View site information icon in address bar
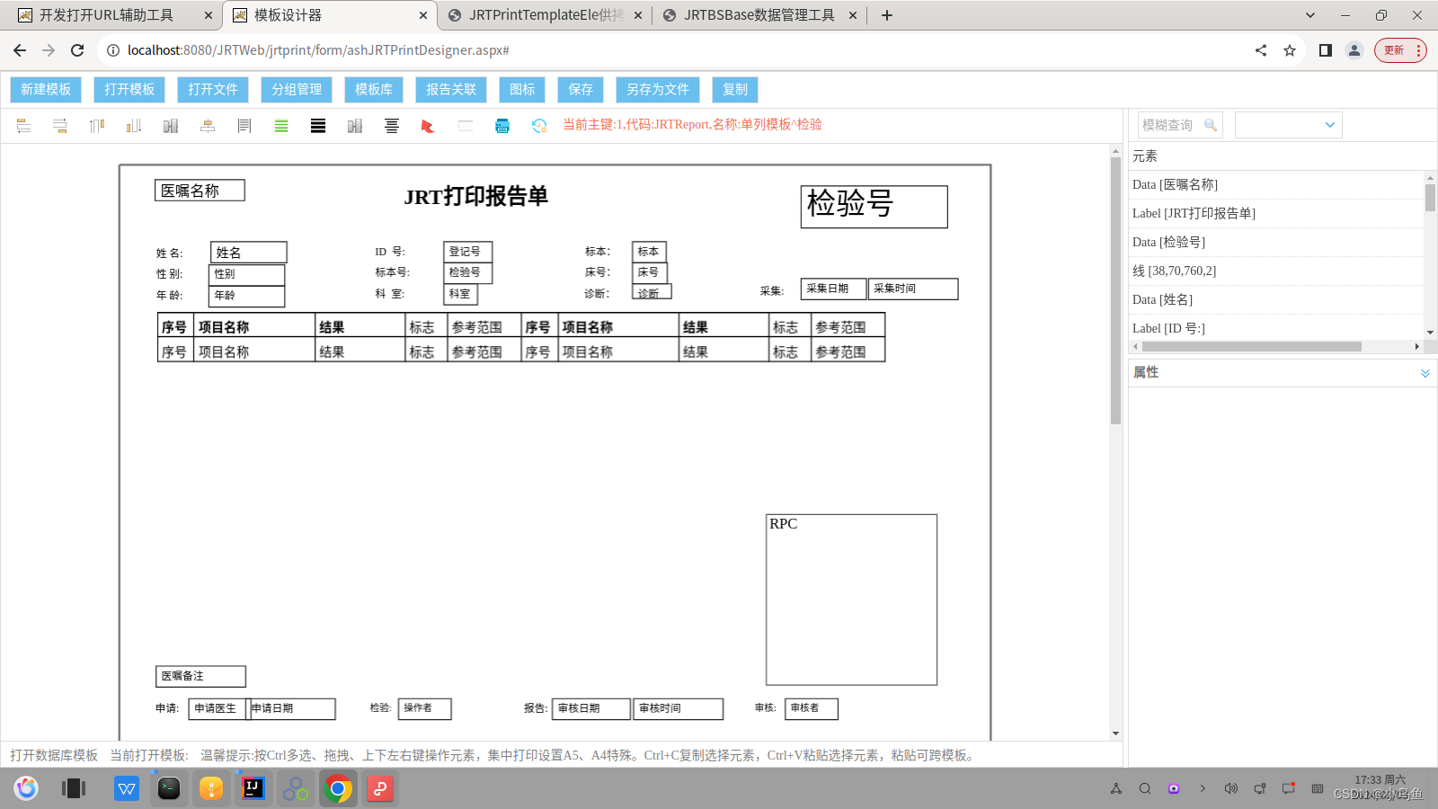This screenshot has width=1438, height=809. point(113,50)
